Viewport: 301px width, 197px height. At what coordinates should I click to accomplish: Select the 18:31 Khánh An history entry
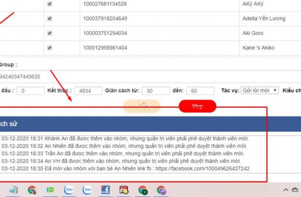125,138
